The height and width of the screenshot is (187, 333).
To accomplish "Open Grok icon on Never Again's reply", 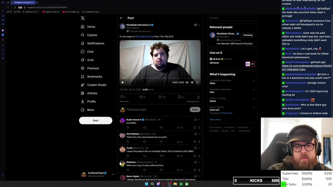I will [x=195, y=176].
